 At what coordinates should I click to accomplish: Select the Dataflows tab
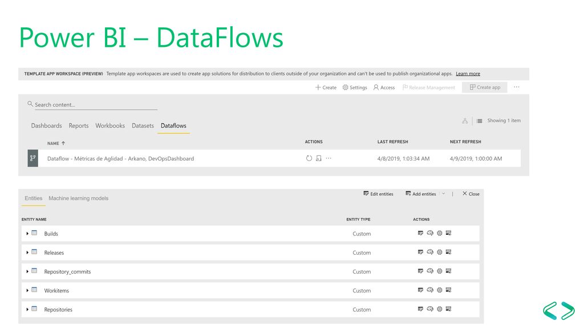pos(173,126)
